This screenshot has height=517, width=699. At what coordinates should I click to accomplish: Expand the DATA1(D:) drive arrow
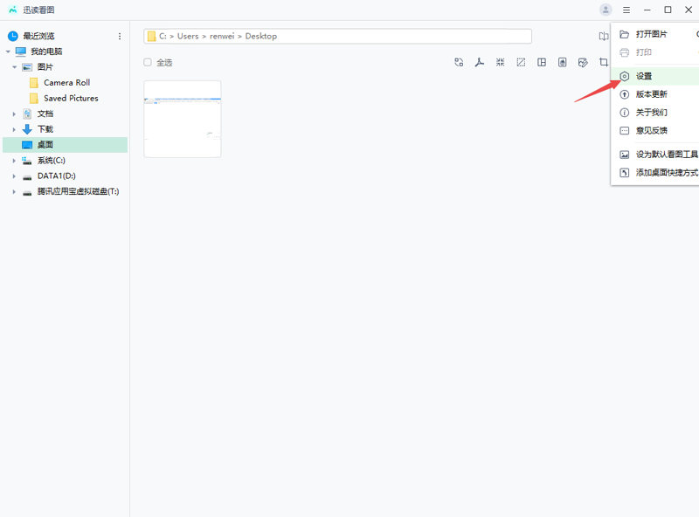14,176
